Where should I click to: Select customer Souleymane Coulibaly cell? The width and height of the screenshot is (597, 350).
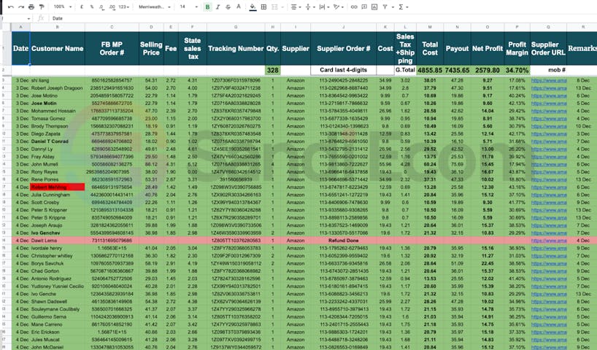tap(58, 309)
